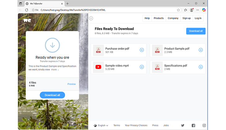This screenshot has height=130, width=226.
Task: Click download arrow for Sample video.mp4
Action: point(142,67)
